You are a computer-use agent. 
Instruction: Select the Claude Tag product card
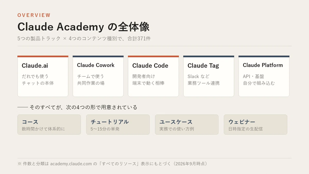point(209,76)
